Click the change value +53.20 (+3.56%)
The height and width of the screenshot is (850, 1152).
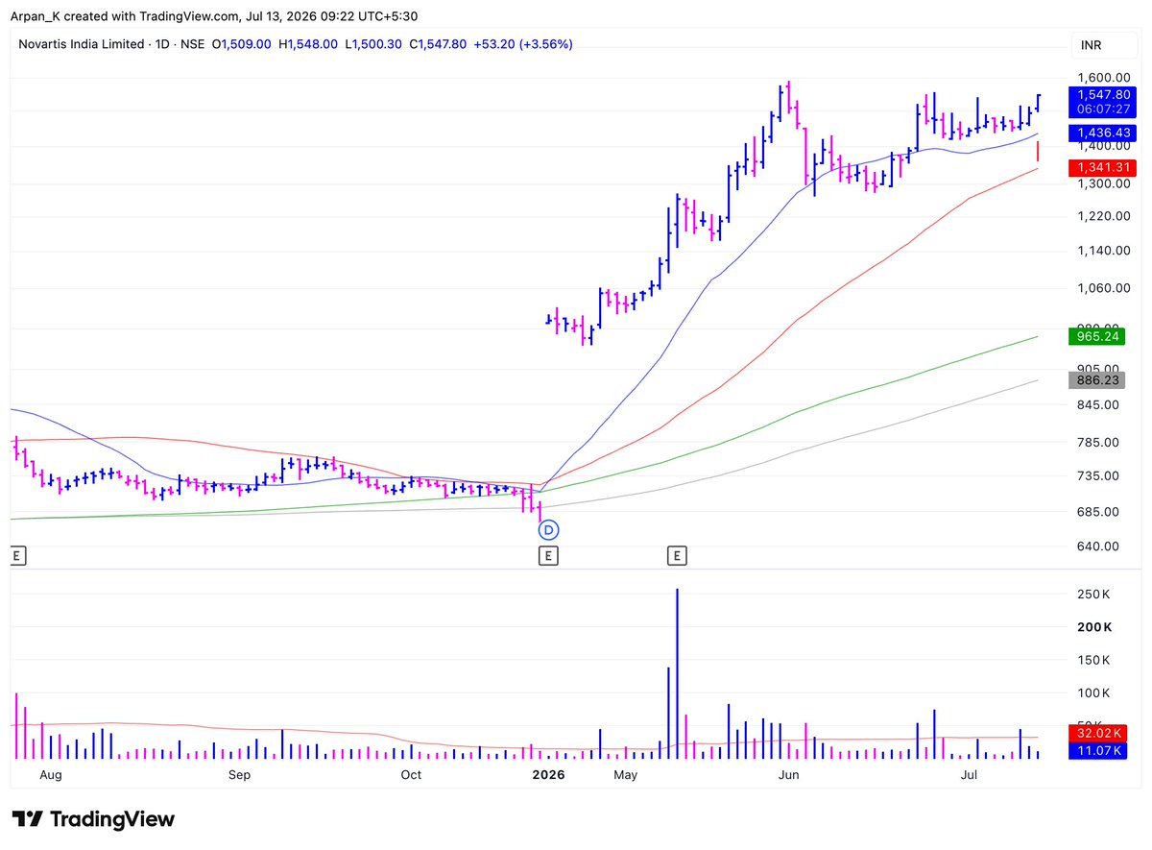click(x=523, y=43)
